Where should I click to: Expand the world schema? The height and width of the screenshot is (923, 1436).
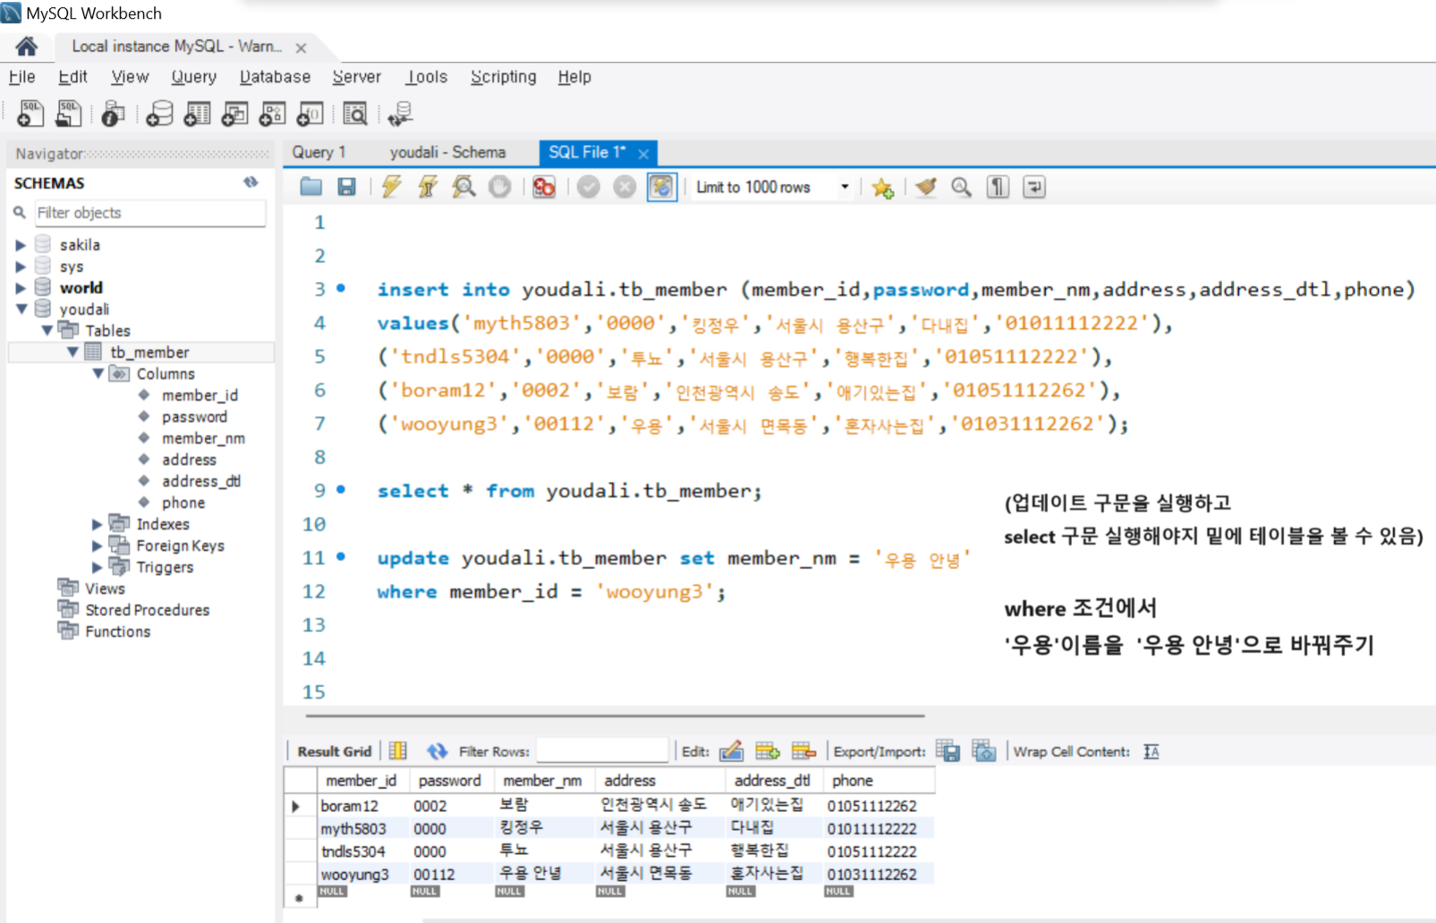coord(21,288)
